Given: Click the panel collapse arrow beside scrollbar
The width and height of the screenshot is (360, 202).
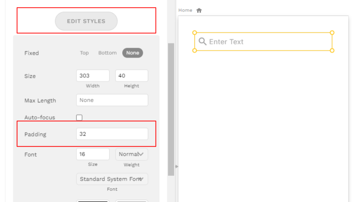Looking at the screenshot, I should pos(177,166).
